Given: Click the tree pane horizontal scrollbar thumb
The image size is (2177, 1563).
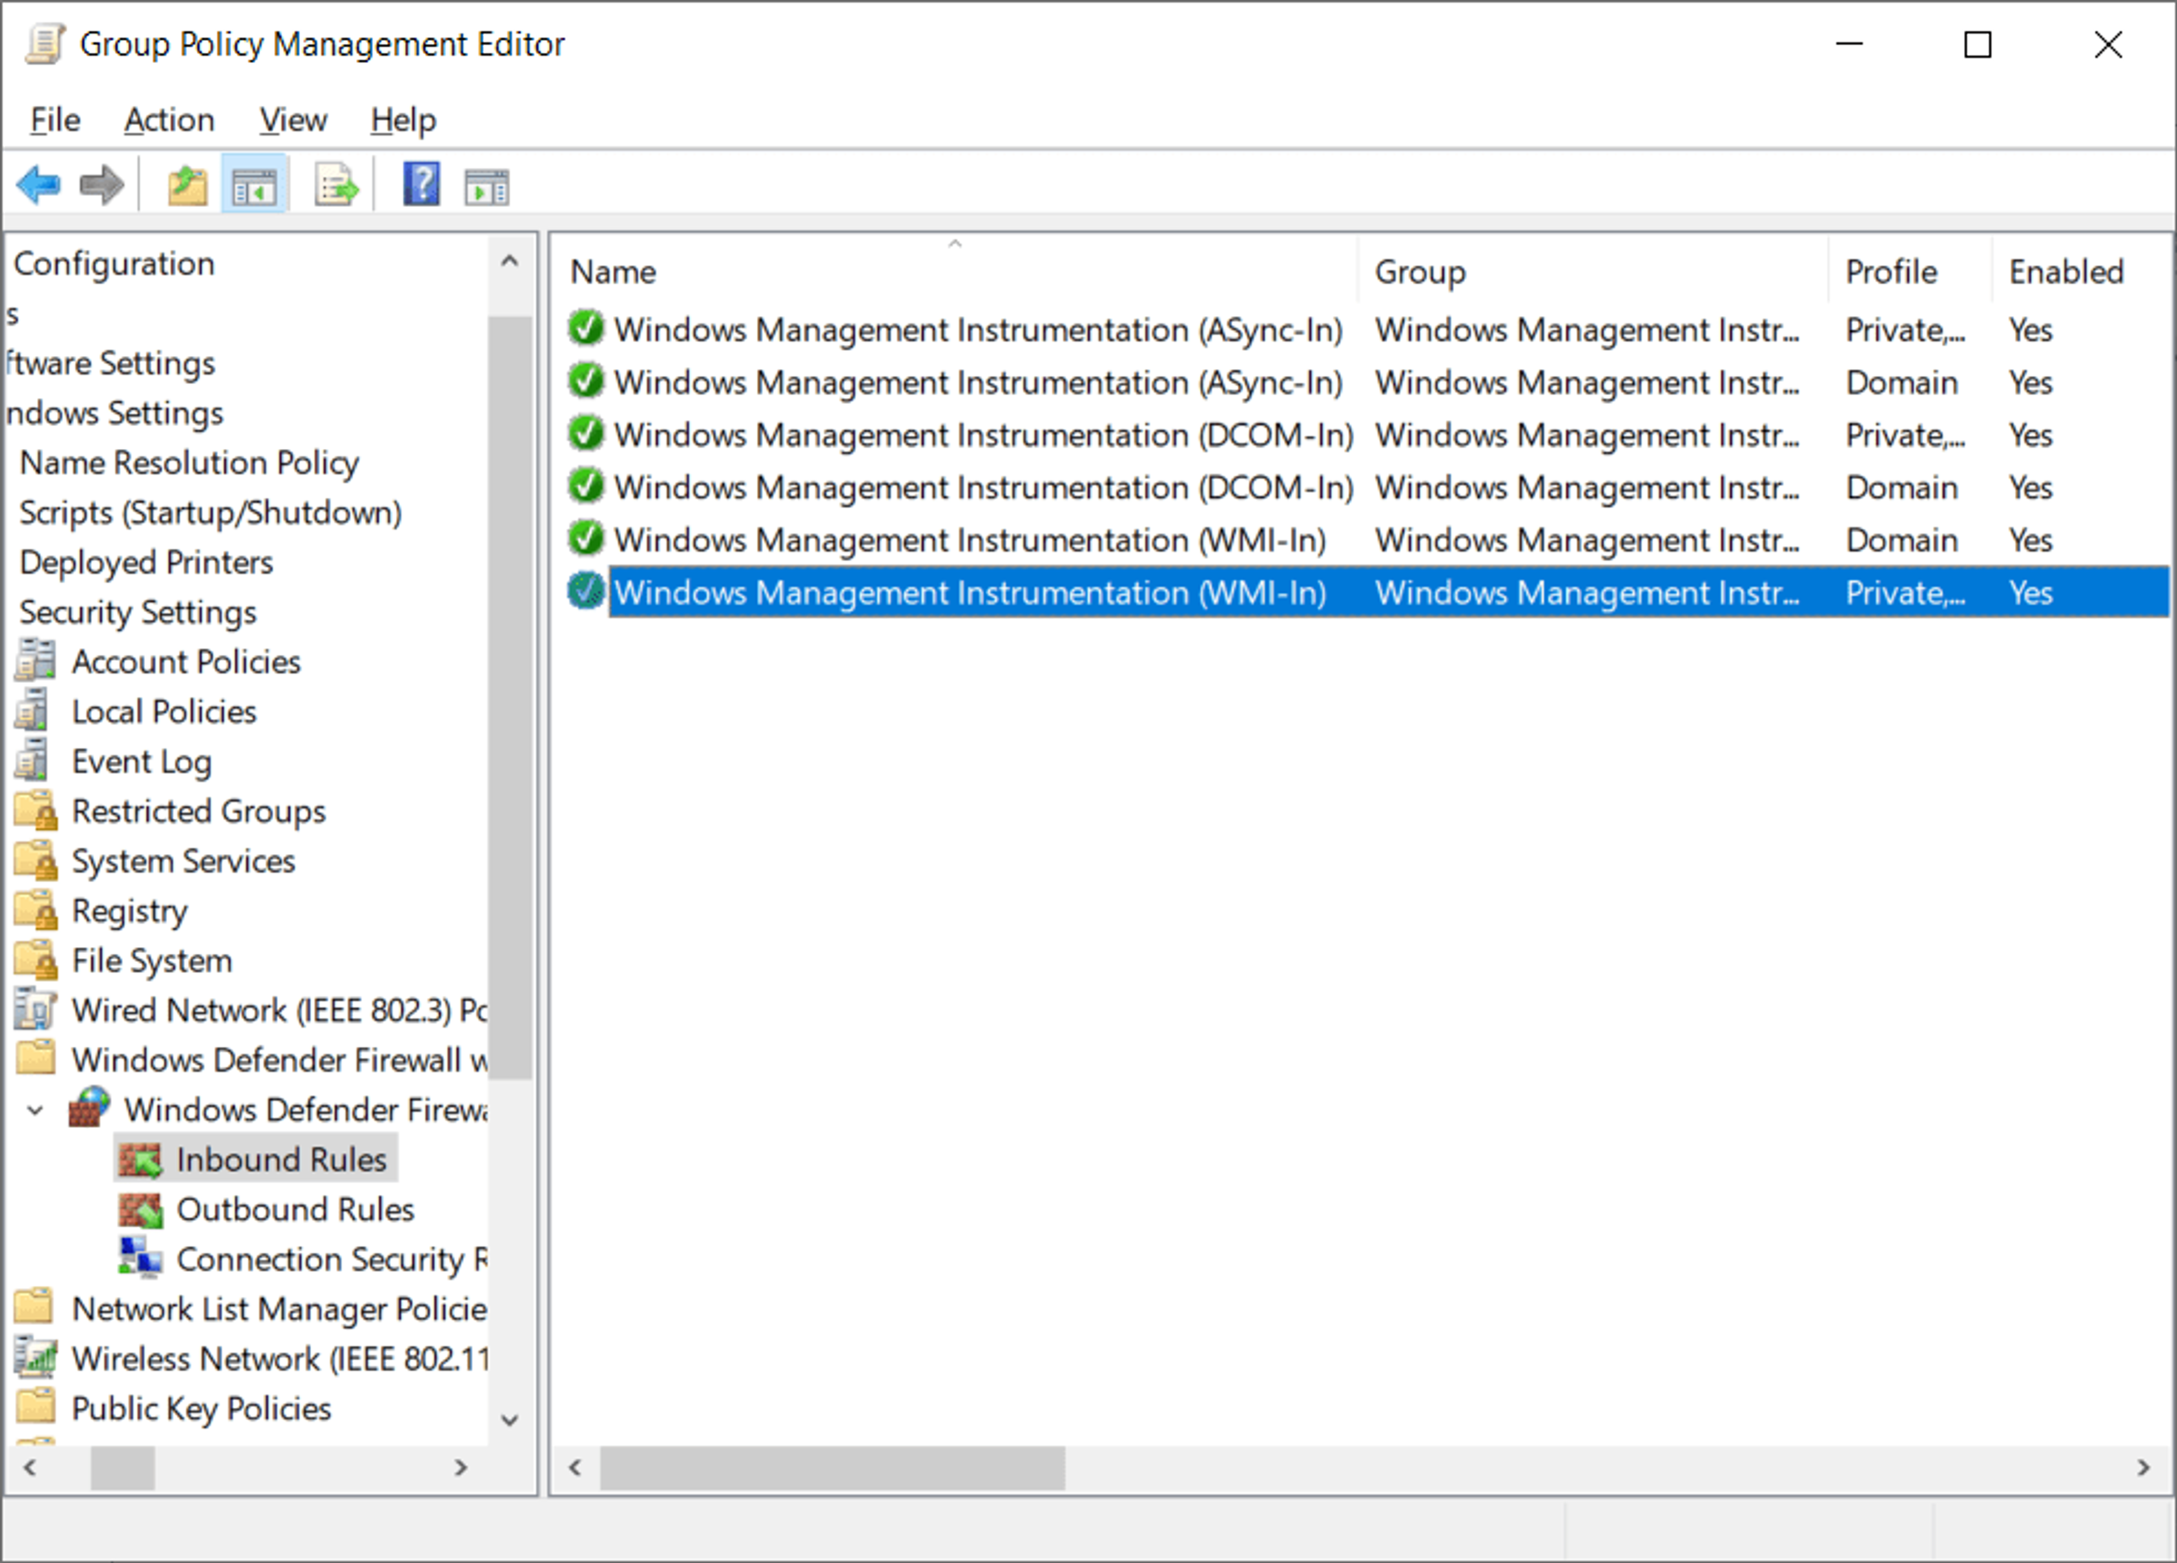Looking at the screenshot, I should pyautogui.click(x=123, y=1467).
